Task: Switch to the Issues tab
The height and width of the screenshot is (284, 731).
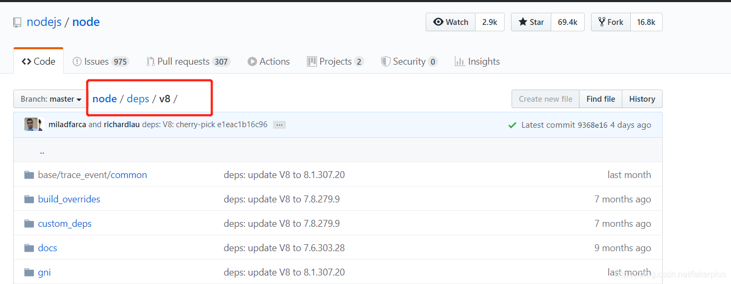Action: (101, 61)
